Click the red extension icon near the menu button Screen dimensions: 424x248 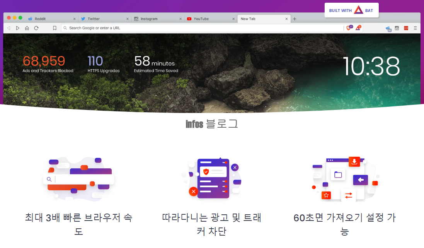pos(406,28)
